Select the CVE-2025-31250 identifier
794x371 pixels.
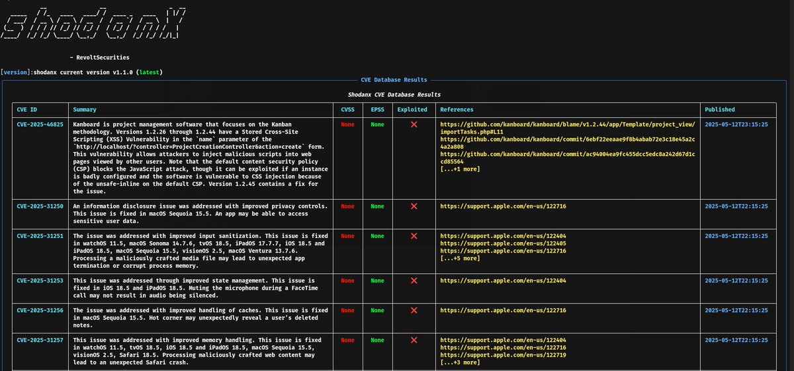(40, 206)
